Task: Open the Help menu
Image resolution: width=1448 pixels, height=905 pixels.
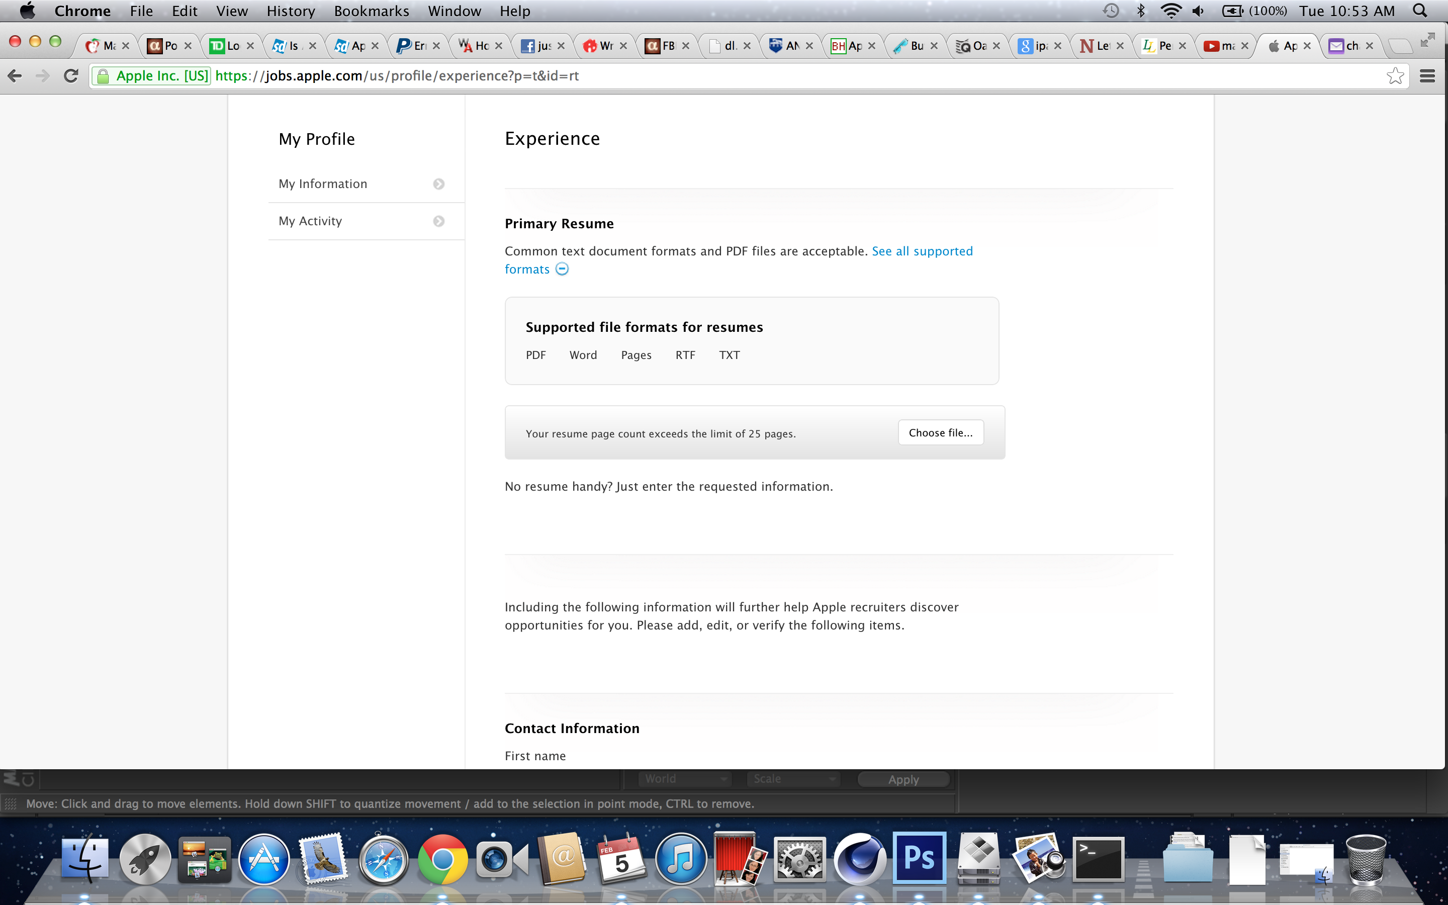Action: [514, 11]
